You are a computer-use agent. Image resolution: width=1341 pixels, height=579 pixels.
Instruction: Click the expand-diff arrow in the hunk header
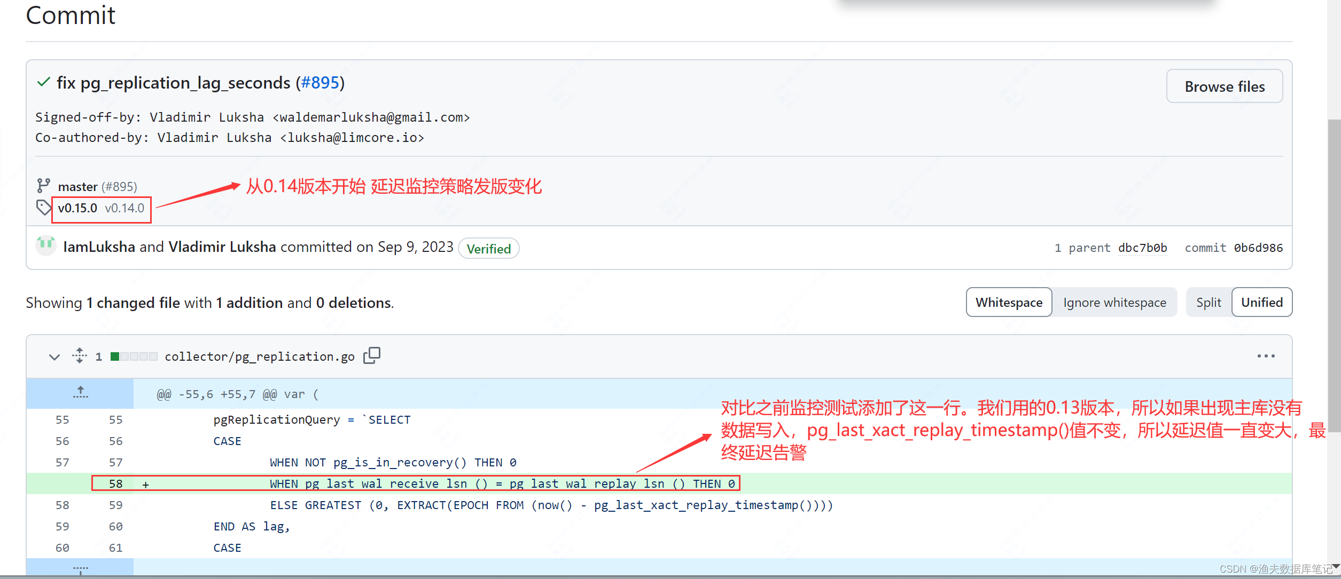click(80, 393)
